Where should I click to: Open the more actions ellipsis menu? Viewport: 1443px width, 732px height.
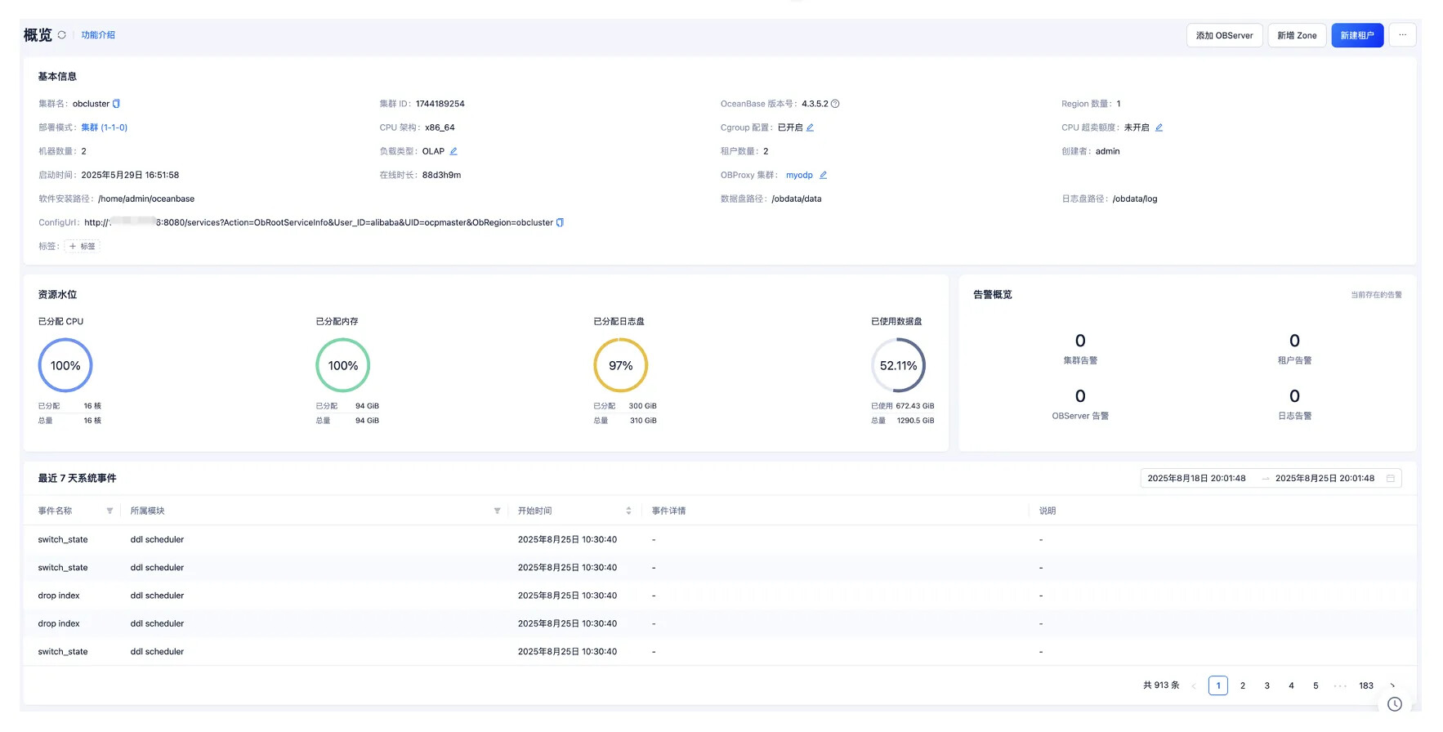pos(1402,35)
